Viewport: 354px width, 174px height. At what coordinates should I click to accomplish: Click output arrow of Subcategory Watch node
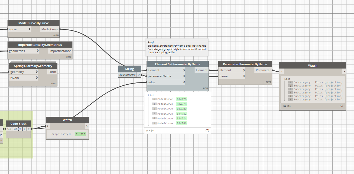pyautogui.click(x=344, y=71)
